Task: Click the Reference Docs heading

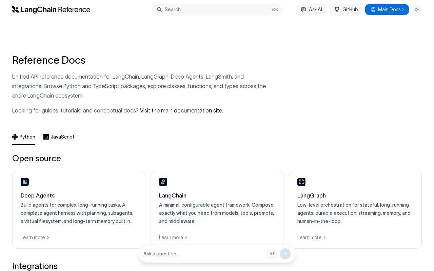Action: click(49, 60)
